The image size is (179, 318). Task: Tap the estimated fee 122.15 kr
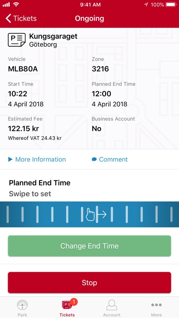tap(23, 128)
